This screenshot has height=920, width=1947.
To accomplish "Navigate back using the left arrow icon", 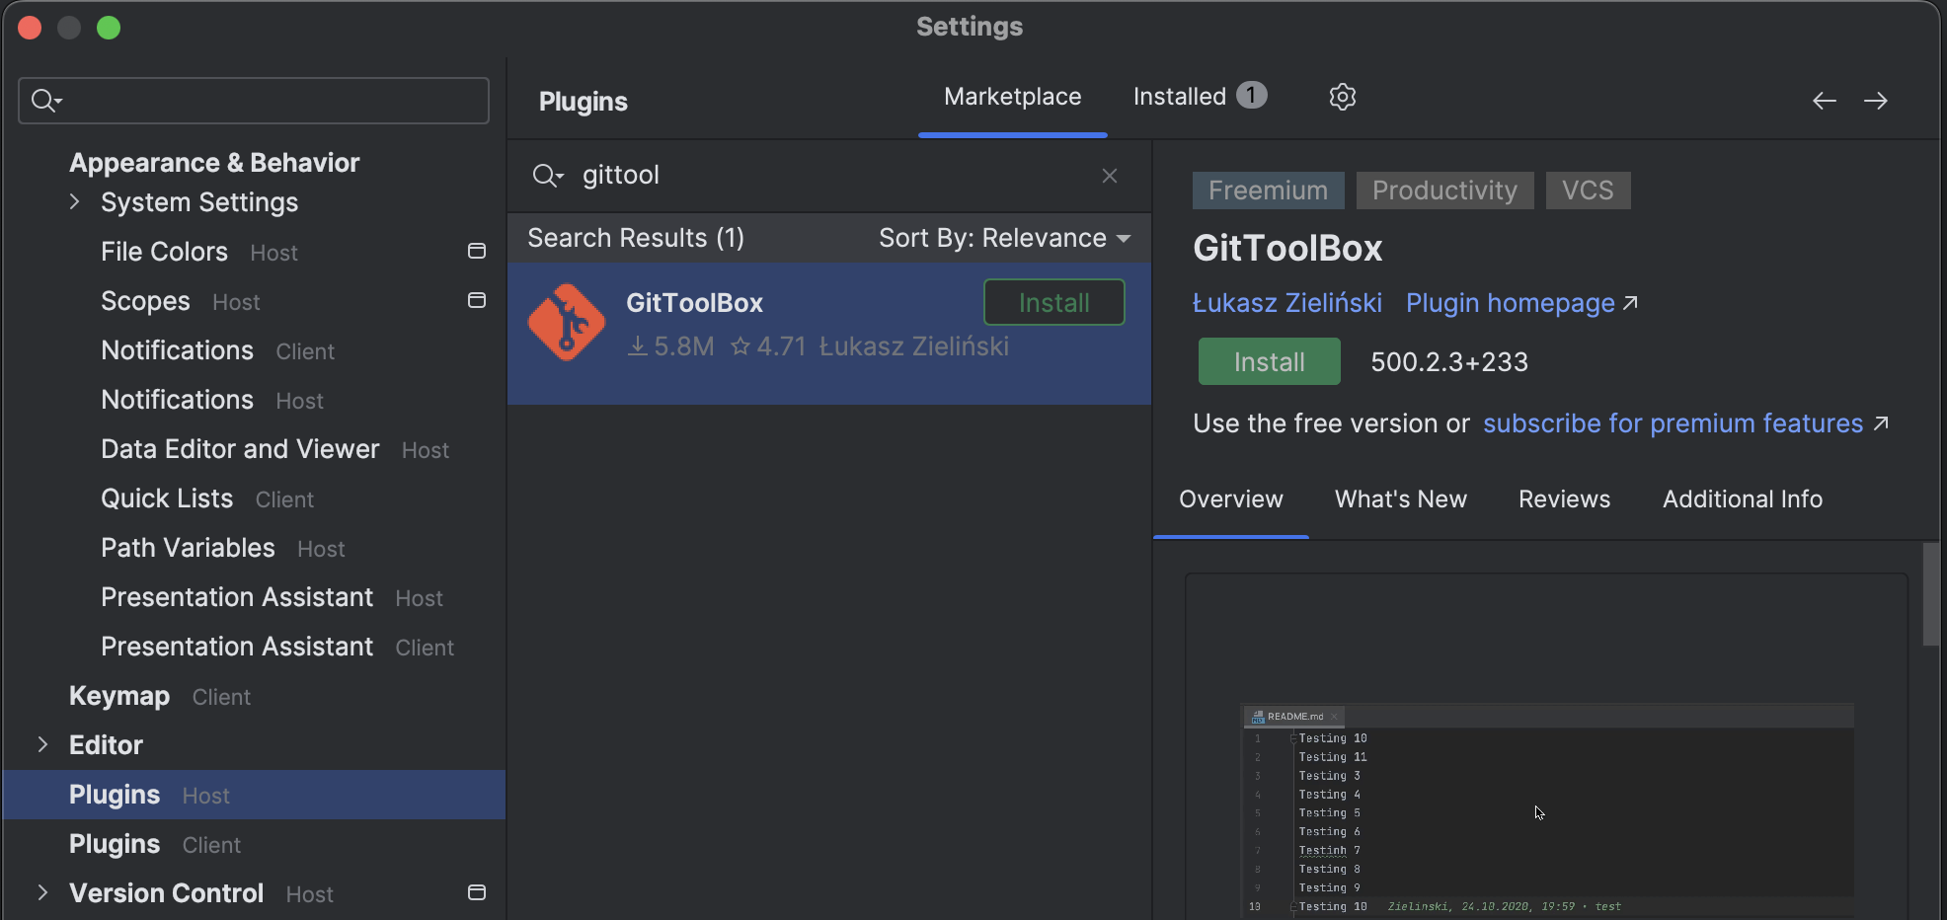I will click(1823, 100).
